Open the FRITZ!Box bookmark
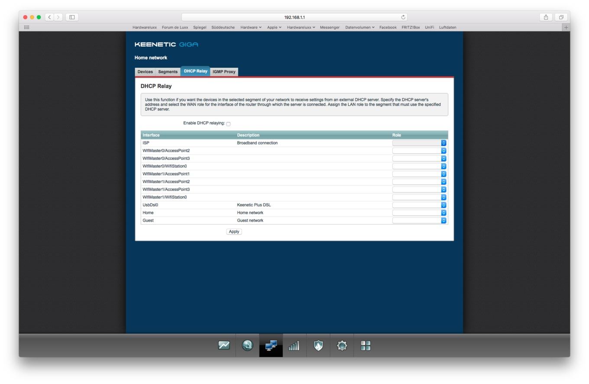 [x=411, y=27]
